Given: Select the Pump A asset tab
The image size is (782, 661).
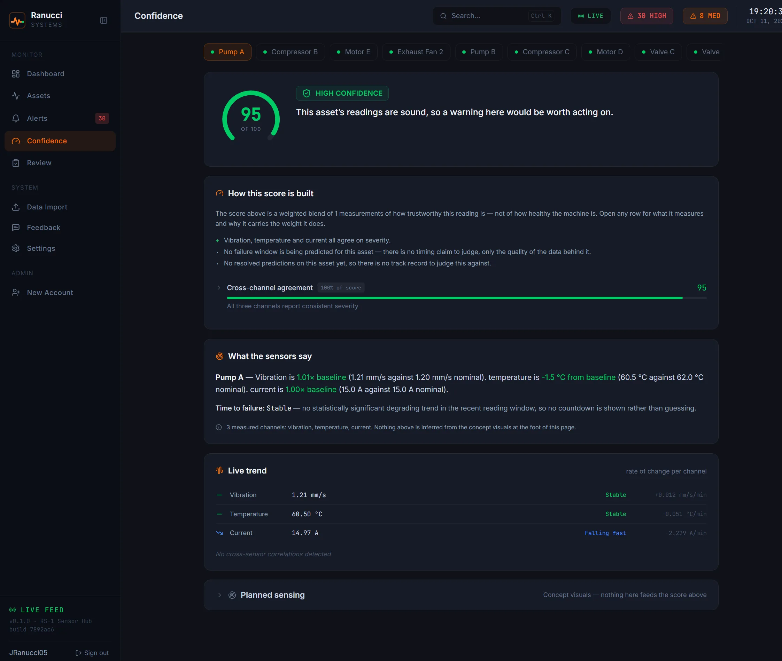Looking at the screenshot, I should click(227, 52).
